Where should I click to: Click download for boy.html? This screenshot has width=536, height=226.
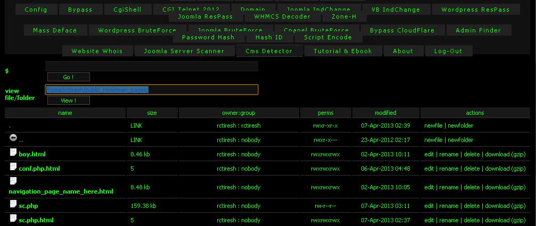pos(497,154)
